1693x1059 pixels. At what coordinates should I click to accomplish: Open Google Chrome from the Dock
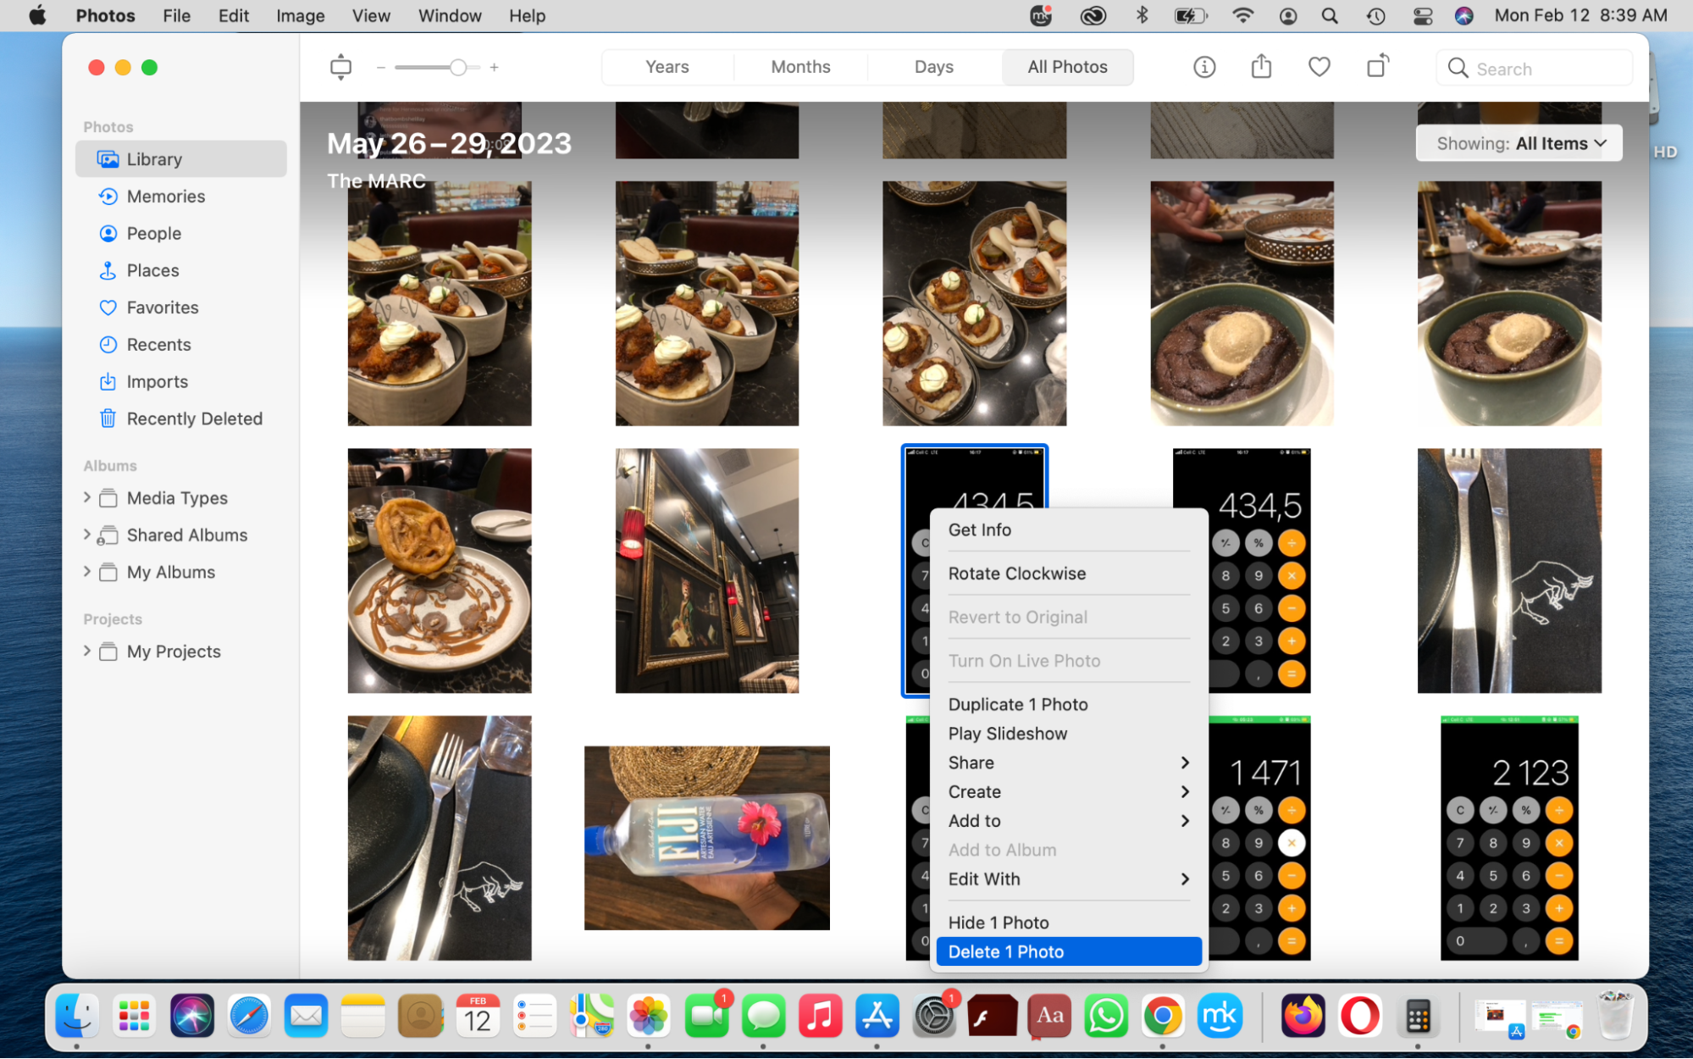(x=1163, y=1016)
